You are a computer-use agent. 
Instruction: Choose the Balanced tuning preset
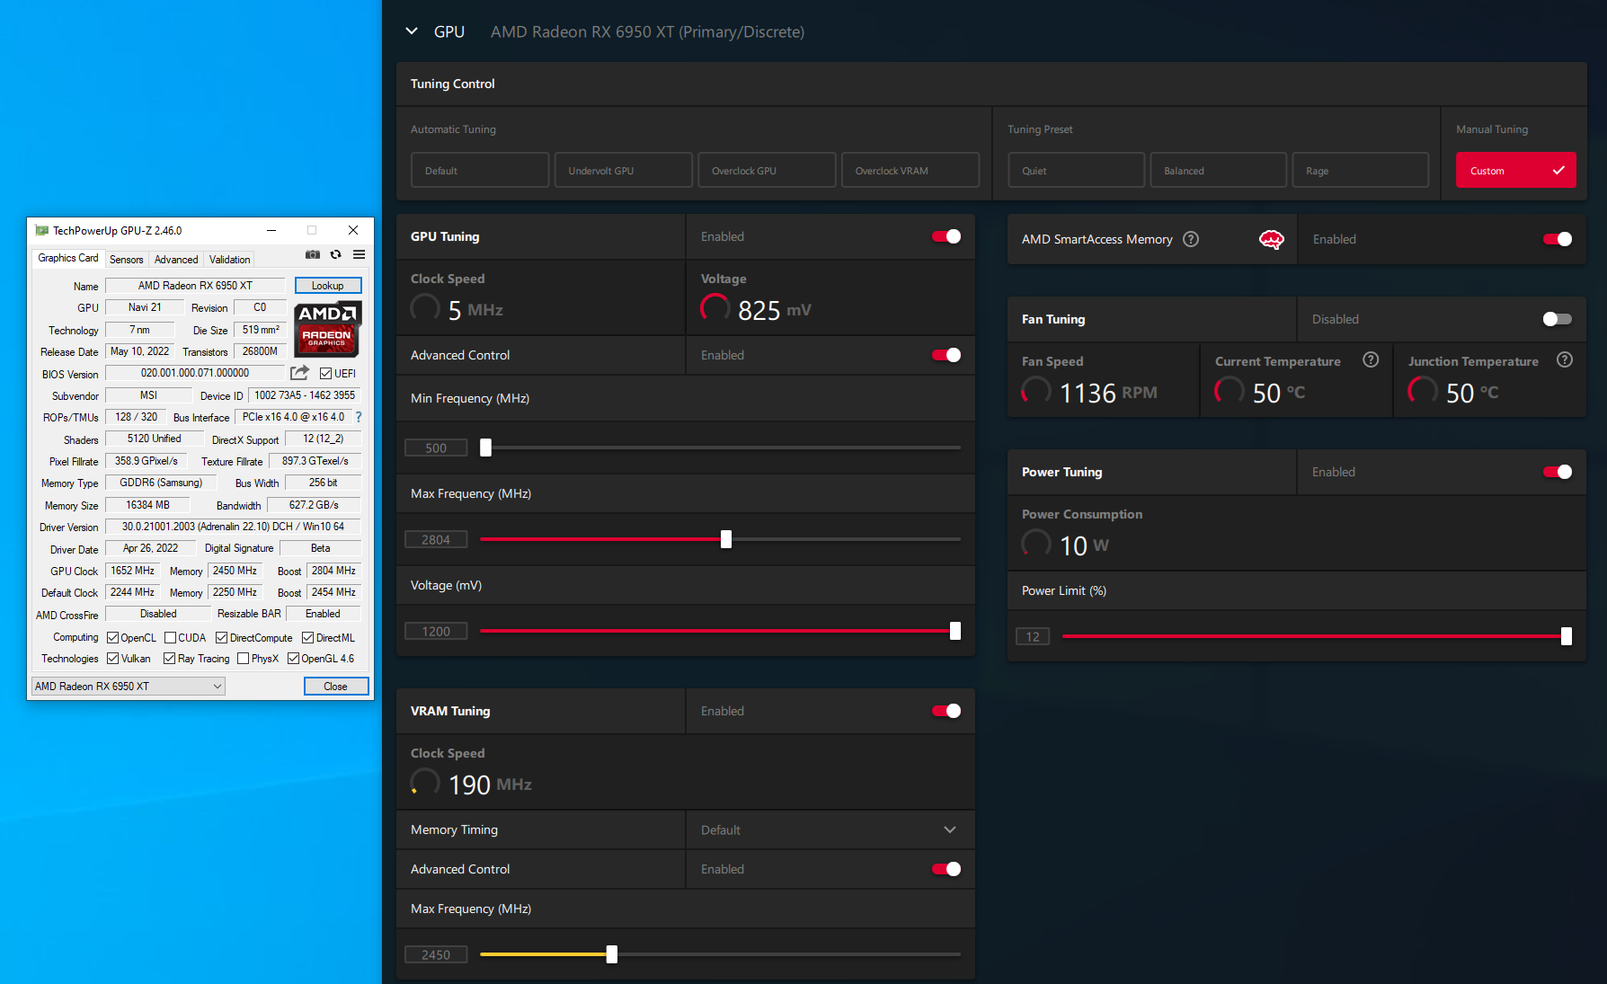tap(1219, 170)
